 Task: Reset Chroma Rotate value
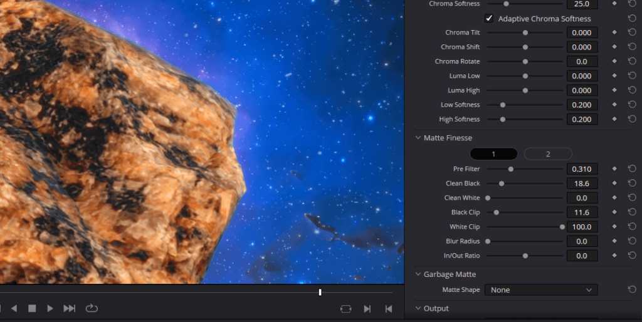pyautogui.click(x=632, y=61)
